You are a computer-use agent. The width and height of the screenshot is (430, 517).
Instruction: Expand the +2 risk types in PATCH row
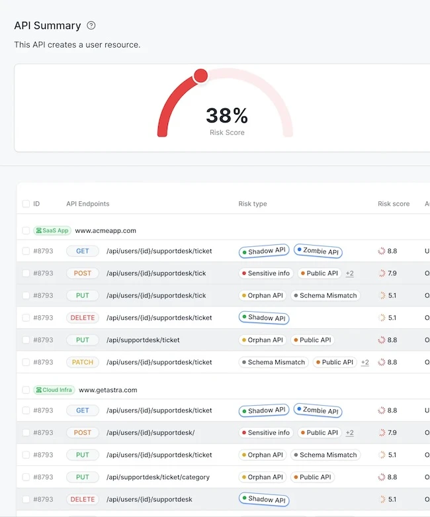tap(365, 363)
